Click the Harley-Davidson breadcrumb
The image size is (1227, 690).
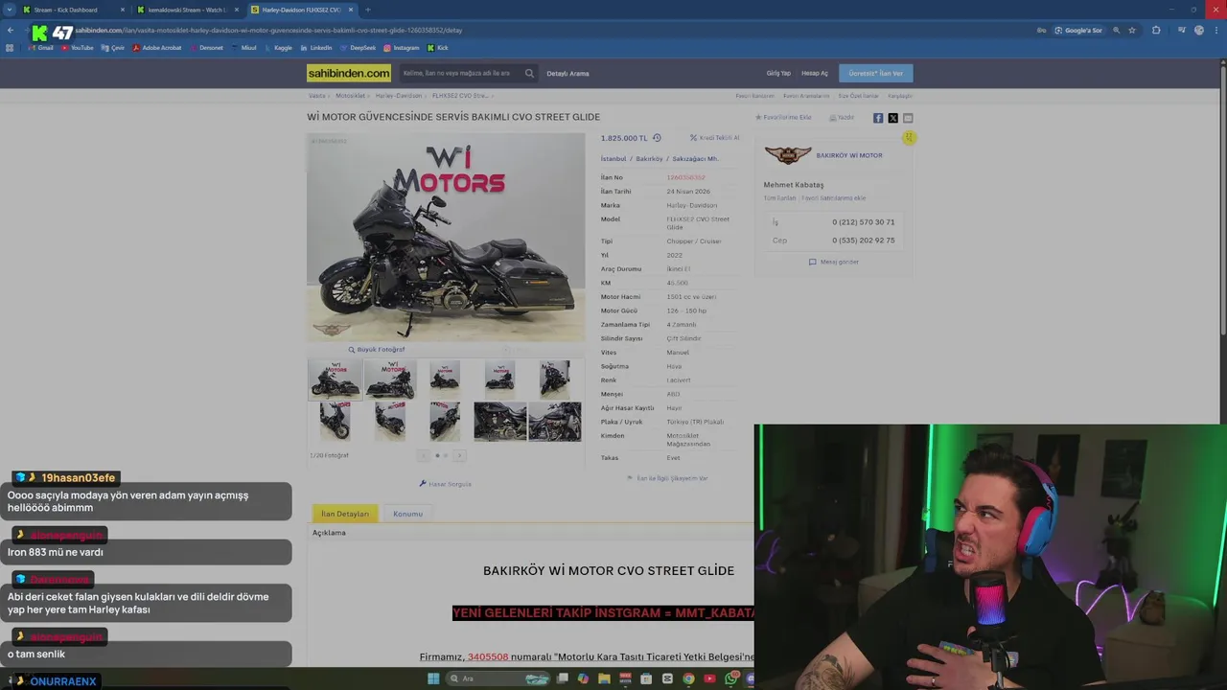[398, 96]
